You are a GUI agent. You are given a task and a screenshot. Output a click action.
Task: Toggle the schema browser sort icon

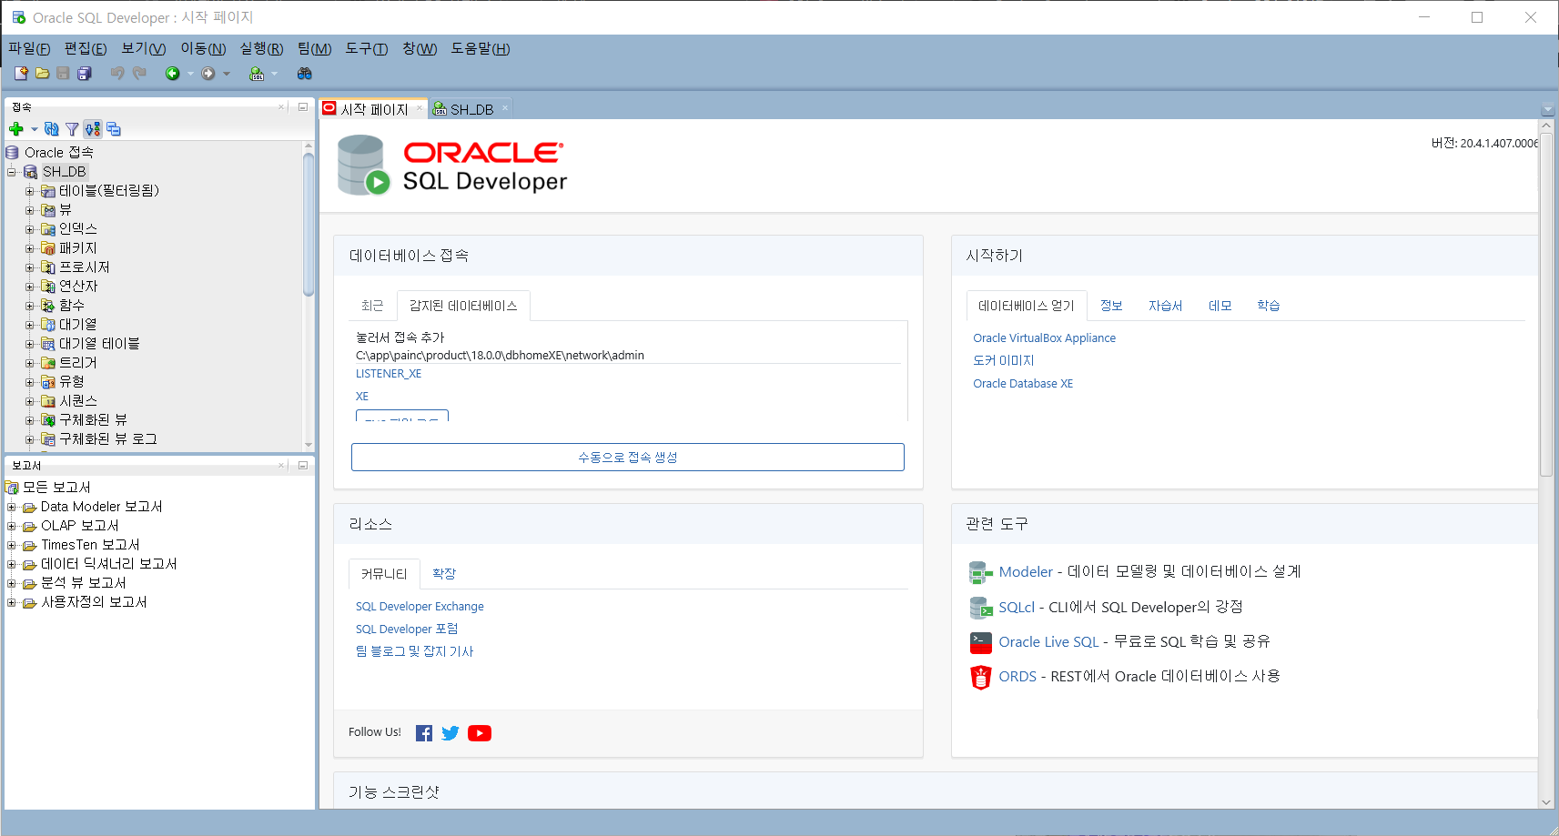pos(92,129)
